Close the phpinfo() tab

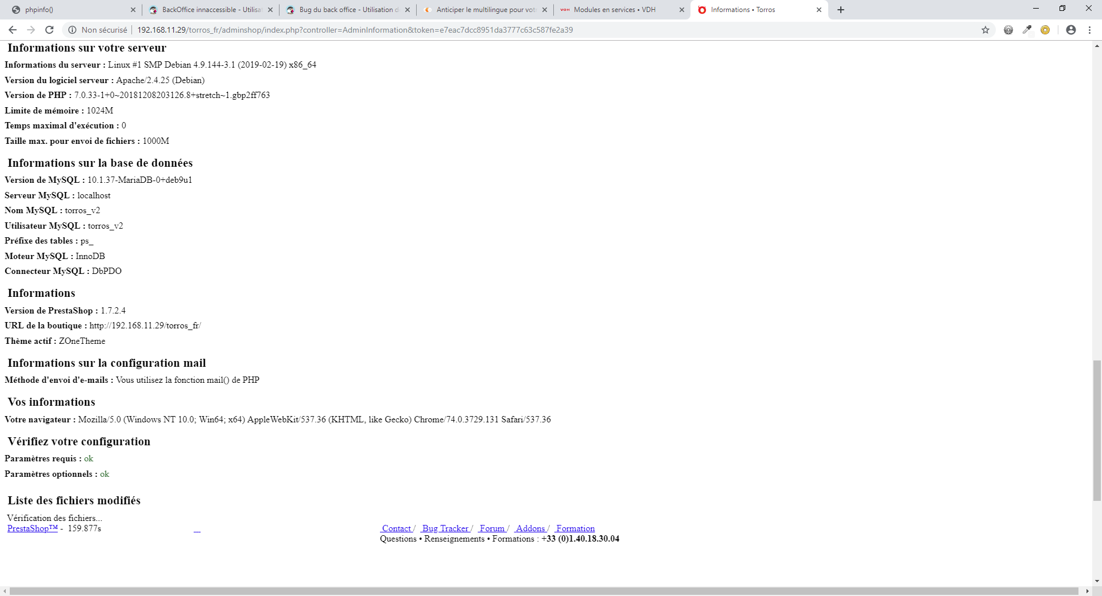[133, 10]
